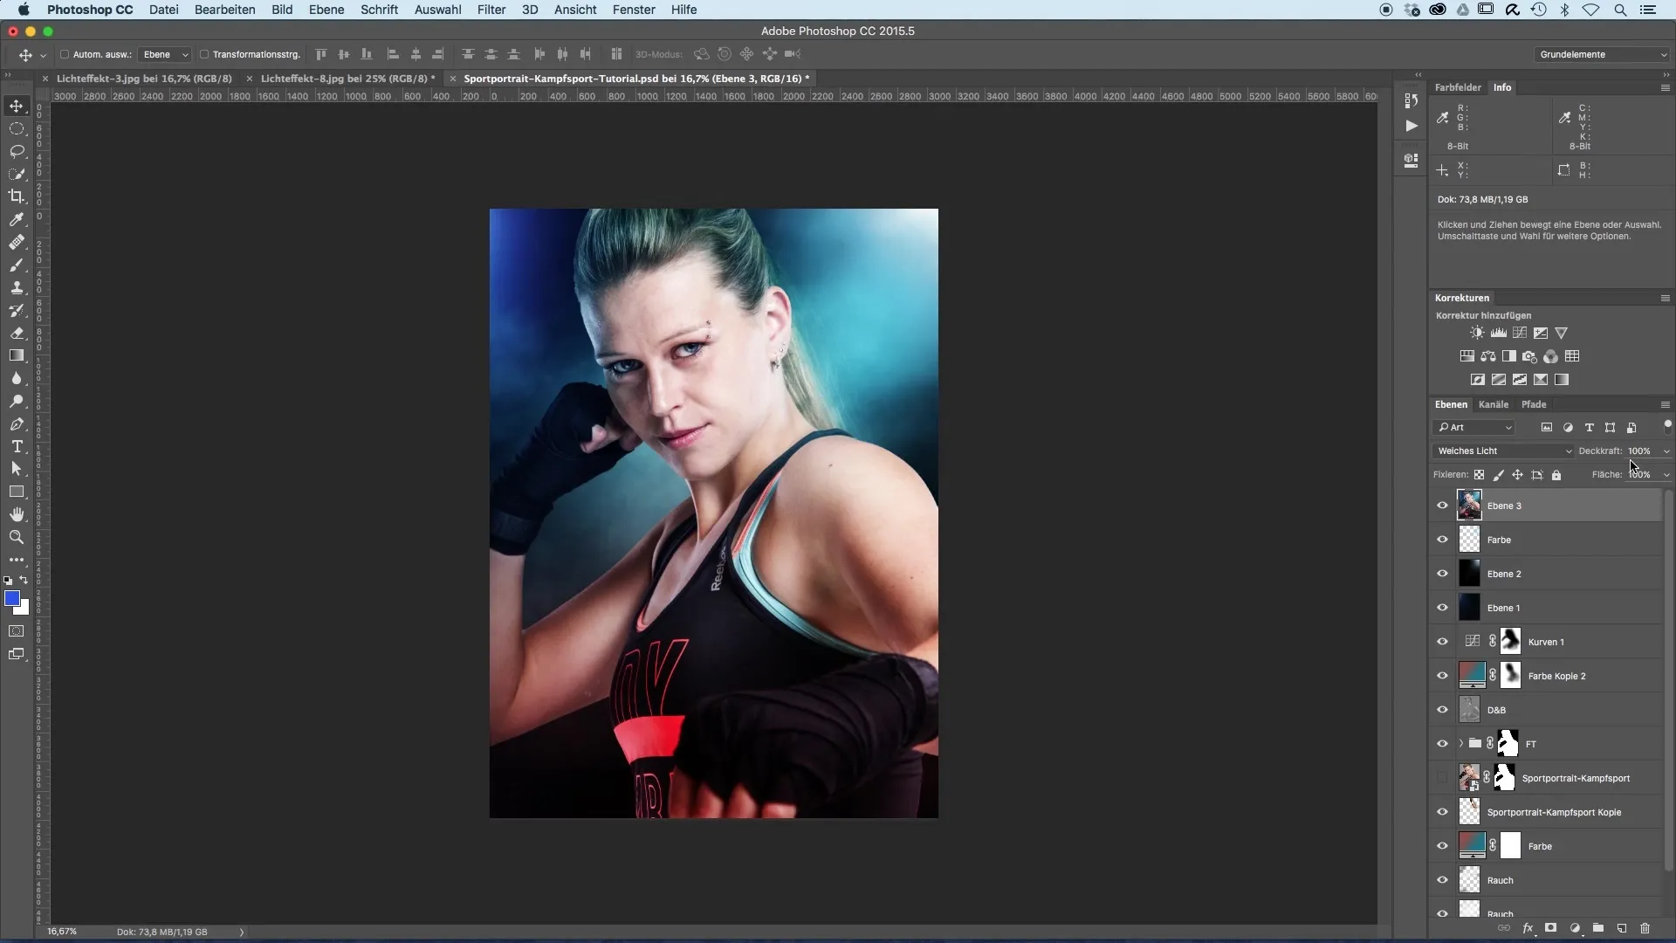This screenshot has width=1676, height=943.
Task: Select the Hand tool
Action: click(x=17, y=514)
